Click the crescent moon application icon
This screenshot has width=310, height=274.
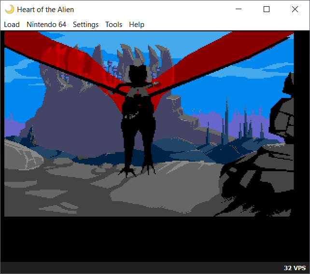pyautogui.click(x=10, y=9)
